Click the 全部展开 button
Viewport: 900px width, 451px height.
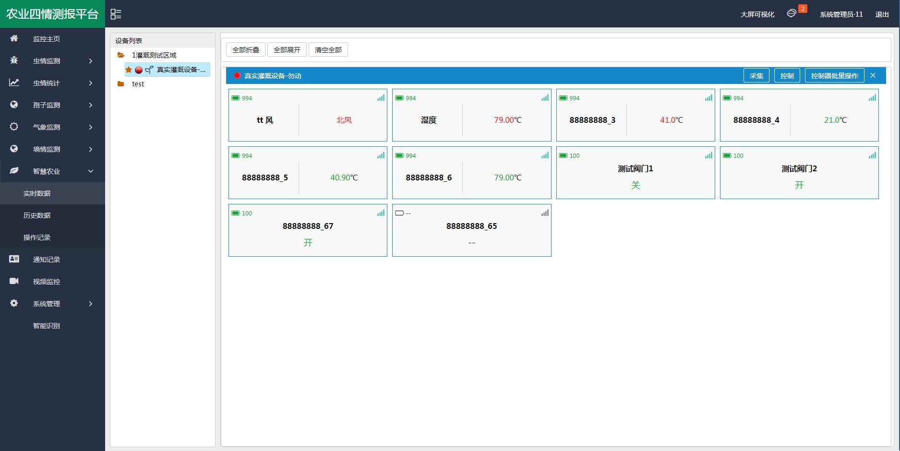pyautogui.click(x=287, y=49)
